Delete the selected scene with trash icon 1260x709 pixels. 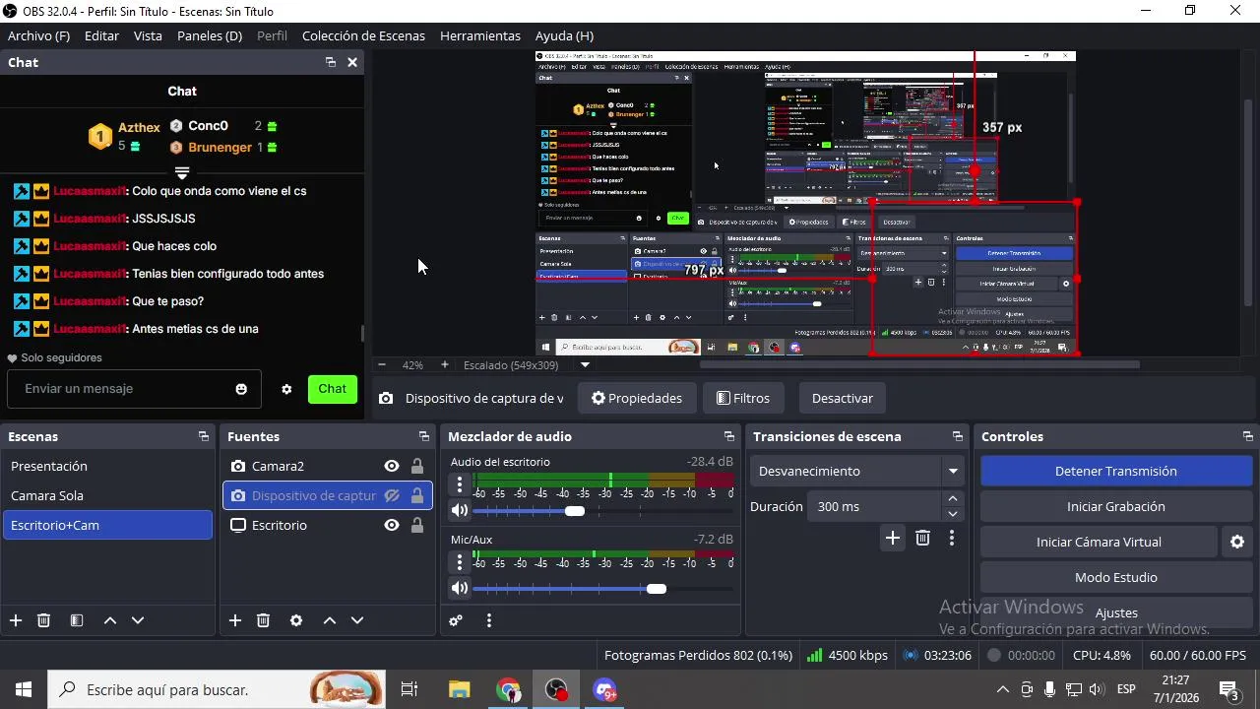click(x=43, y=620)
